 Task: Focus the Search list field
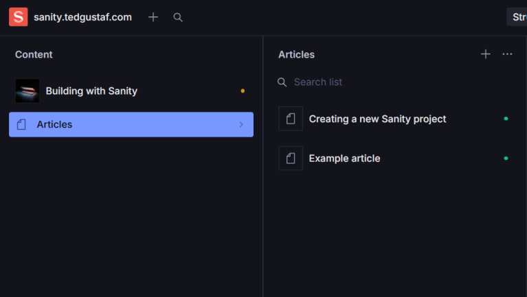(x=395, y=82)
